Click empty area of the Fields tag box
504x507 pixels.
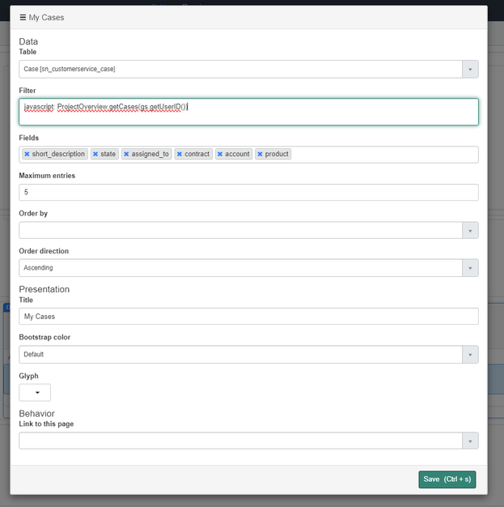[x=384, y=155]
